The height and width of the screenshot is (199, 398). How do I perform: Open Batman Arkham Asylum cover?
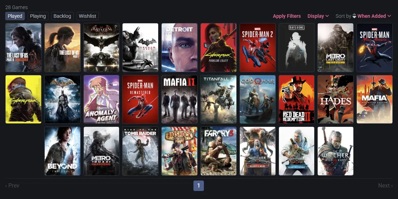(62, 99)
